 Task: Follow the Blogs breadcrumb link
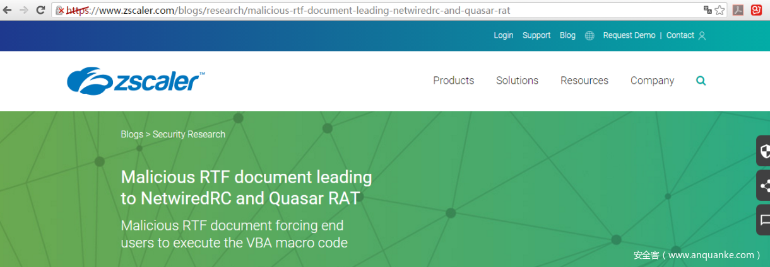tap(132, 134)
